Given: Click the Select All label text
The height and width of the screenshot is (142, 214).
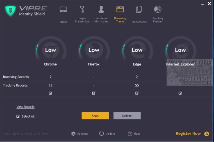Looking at the screenshot, I should (x=28, y=116).
